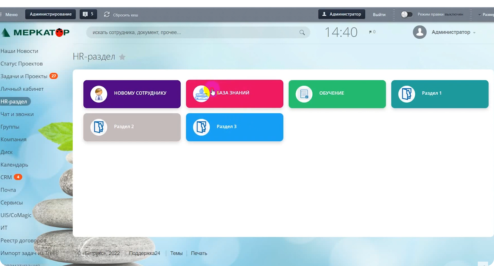Click the Выйти logout link
The height and width of the screenshot is (266, 494).
379,14
